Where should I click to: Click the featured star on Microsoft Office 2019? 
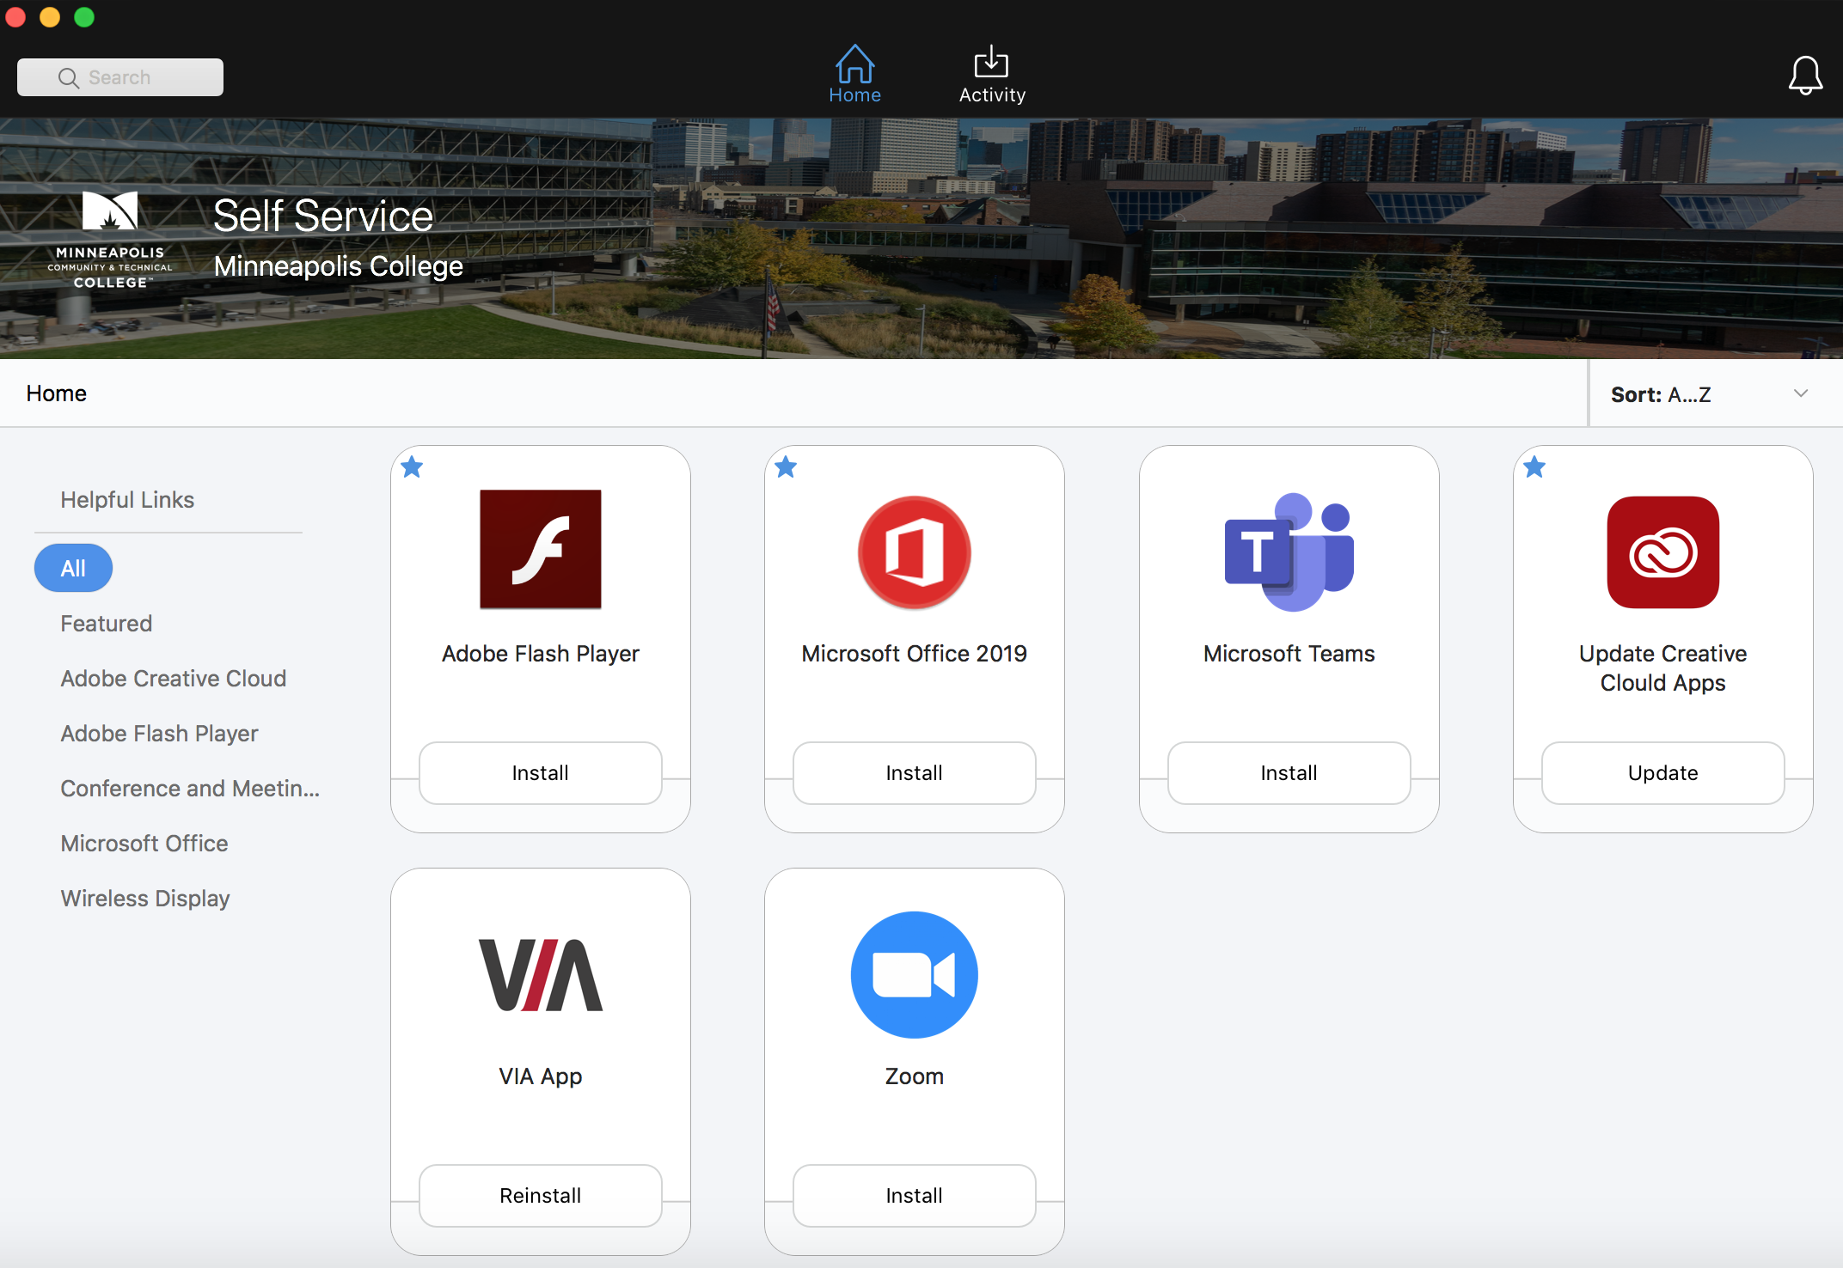click(x=786, y=467)
